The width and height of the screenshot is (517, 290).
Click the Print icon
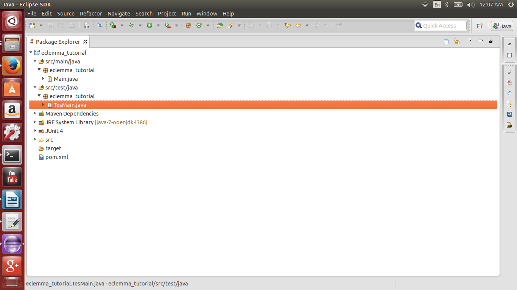click(x=72, y=25)
